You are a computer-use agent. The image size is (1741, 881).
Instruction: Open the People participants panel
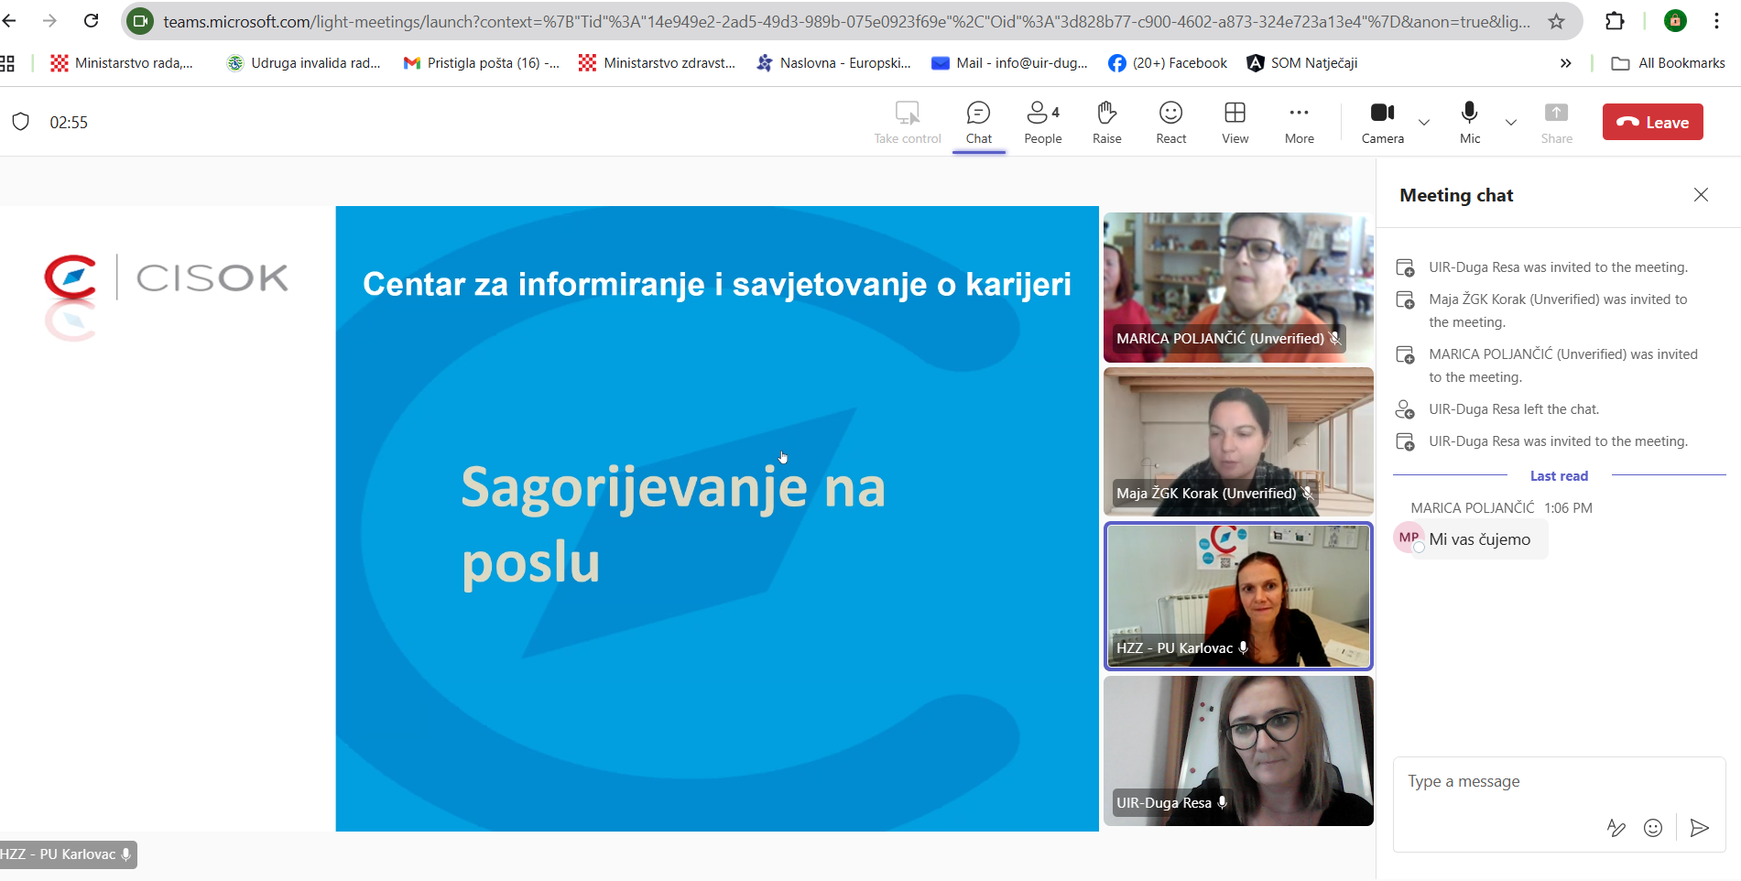tap(1042, 123)
